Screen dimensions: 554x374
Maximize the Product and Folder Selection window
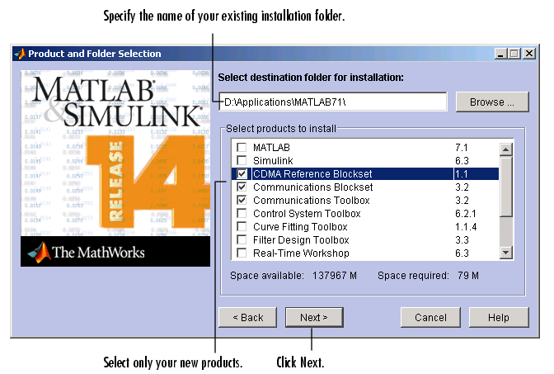point(514,54)
